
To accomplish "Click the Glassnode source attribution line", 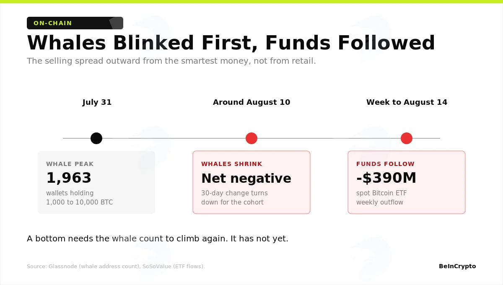I will tap(116, 267).
